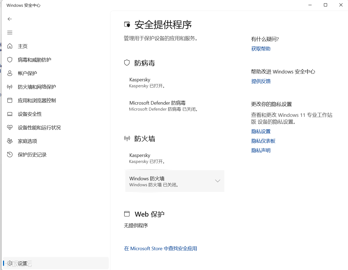Open 设备性能和运行状况 page
This screenshot has width=348, height=270.
pos(56,127)
